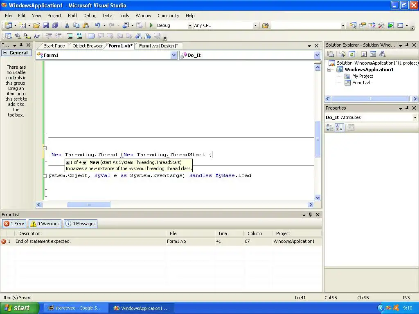The image size is (419, 314).
Task: Open the Toolbox hammer and wrench icon
Action: pos(381,25)
